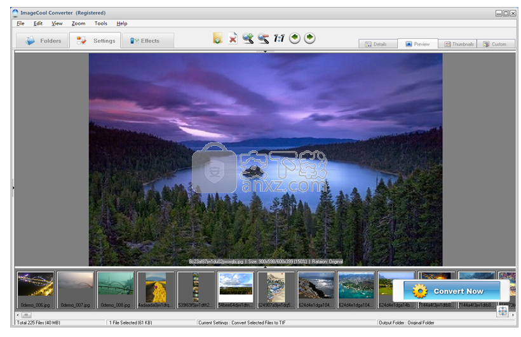Image resolution: width=521 pixels, height=337 pixels.
Task: Click the Convert Now button
Action: click(452, 291)
